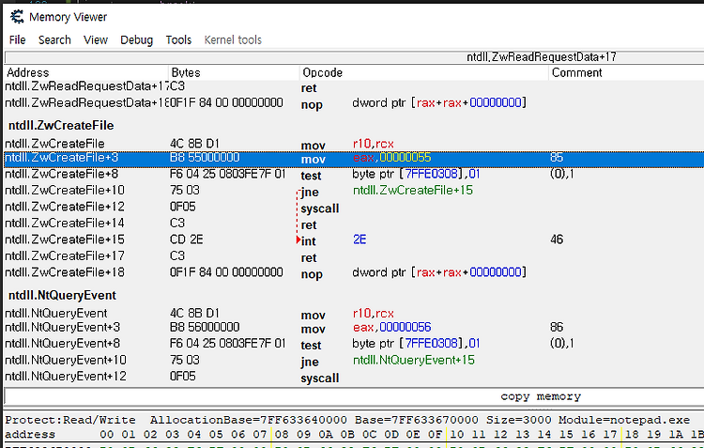The image size is (704, 448).
Task: Click bytes B8 55000000 in selected row
Action: click(x=205, y=158)
